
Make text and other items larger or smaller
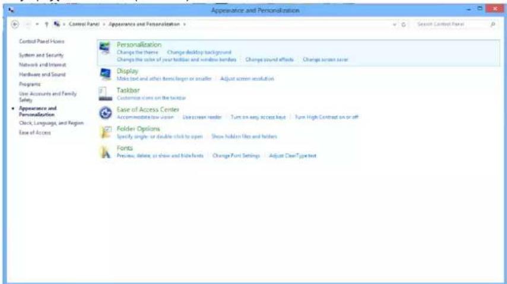click(x=164, y=79)
